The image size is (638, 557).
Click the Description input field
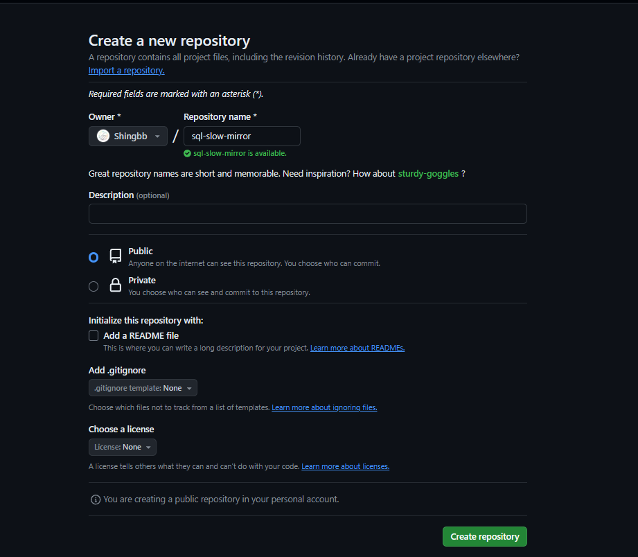[307, 213]
